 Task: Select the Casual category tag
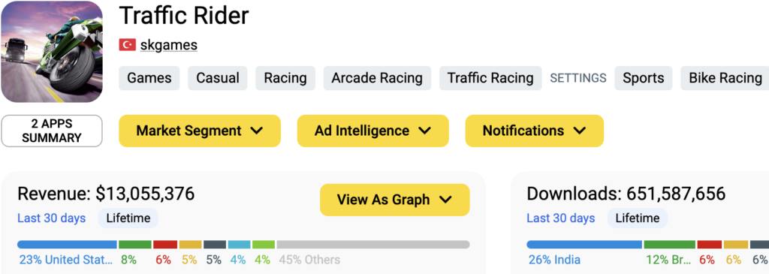pyautogui.click(x=218, y=78)
